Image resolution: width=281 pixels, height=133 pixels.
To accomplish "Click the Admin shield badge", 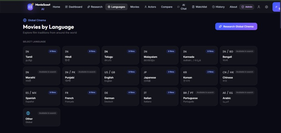I will click(x=246, y=7).
